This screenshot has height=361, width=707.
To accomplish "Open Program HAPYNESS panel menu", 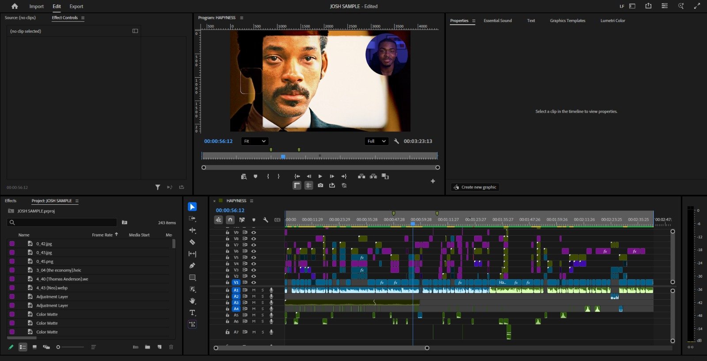I will click(241, 18).
